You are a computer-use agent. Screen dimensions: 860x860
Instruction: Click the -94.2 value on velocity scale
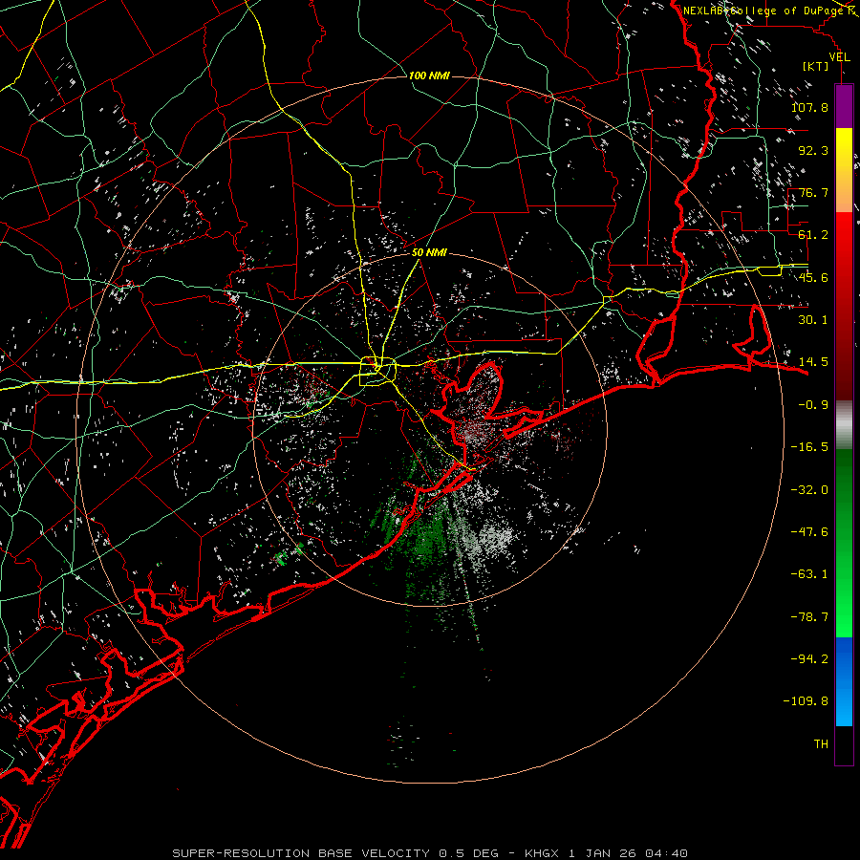[809, 659]
